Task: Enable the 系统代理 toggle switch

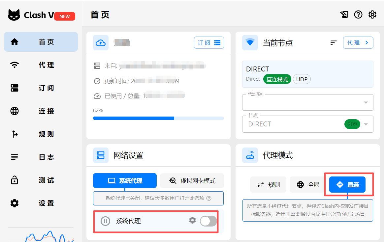Action: [208, 222]
